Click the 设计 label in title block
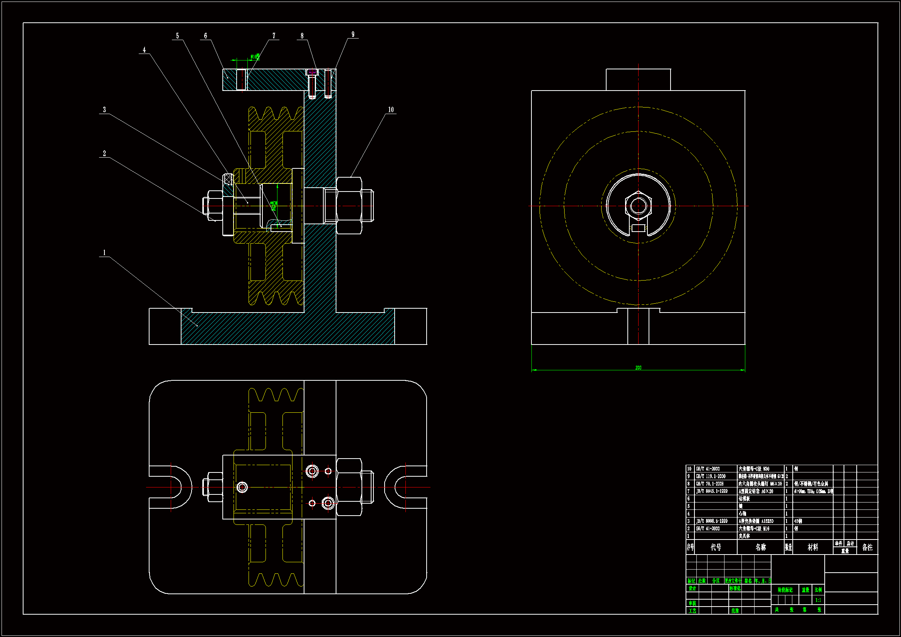This screenshot has width=901, height=637. [x=692, y=588]
